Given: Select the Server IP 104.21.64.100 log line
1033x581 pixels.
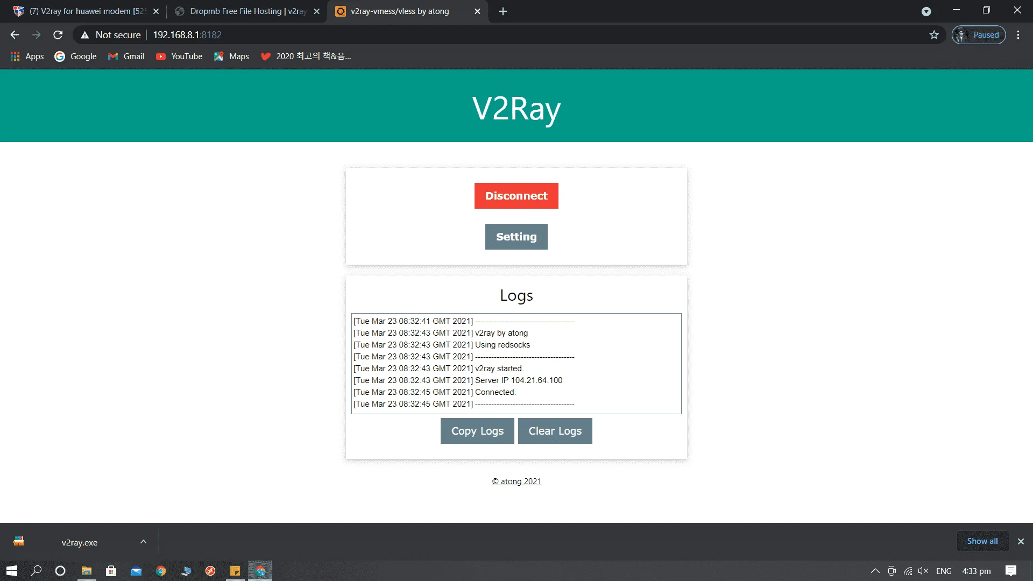Looking at the screenshot, I should click(458, 380).
